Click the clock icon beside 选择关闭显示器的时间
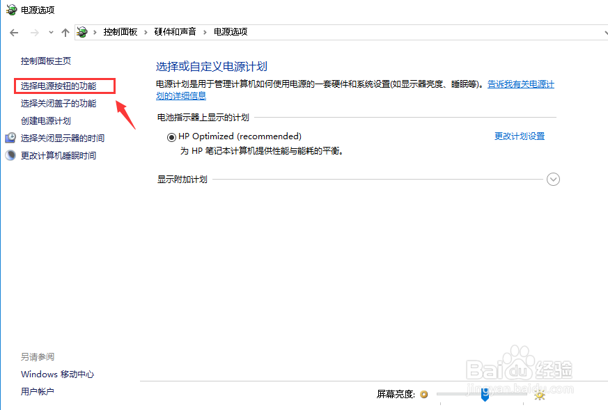Viewport: 608px width, 410px height. click(x=9, y=138)
